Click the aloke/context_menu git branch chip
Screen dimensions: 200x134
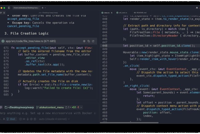click(50, 107)
